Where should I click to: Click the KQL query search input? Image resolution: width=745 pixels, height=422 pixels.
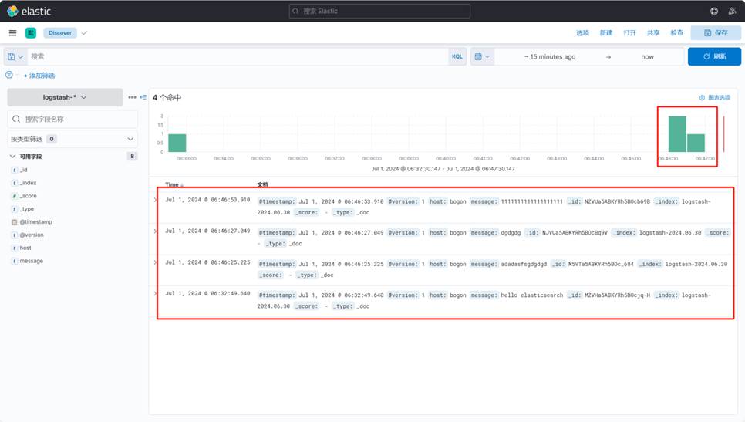(x=238, y=56)
